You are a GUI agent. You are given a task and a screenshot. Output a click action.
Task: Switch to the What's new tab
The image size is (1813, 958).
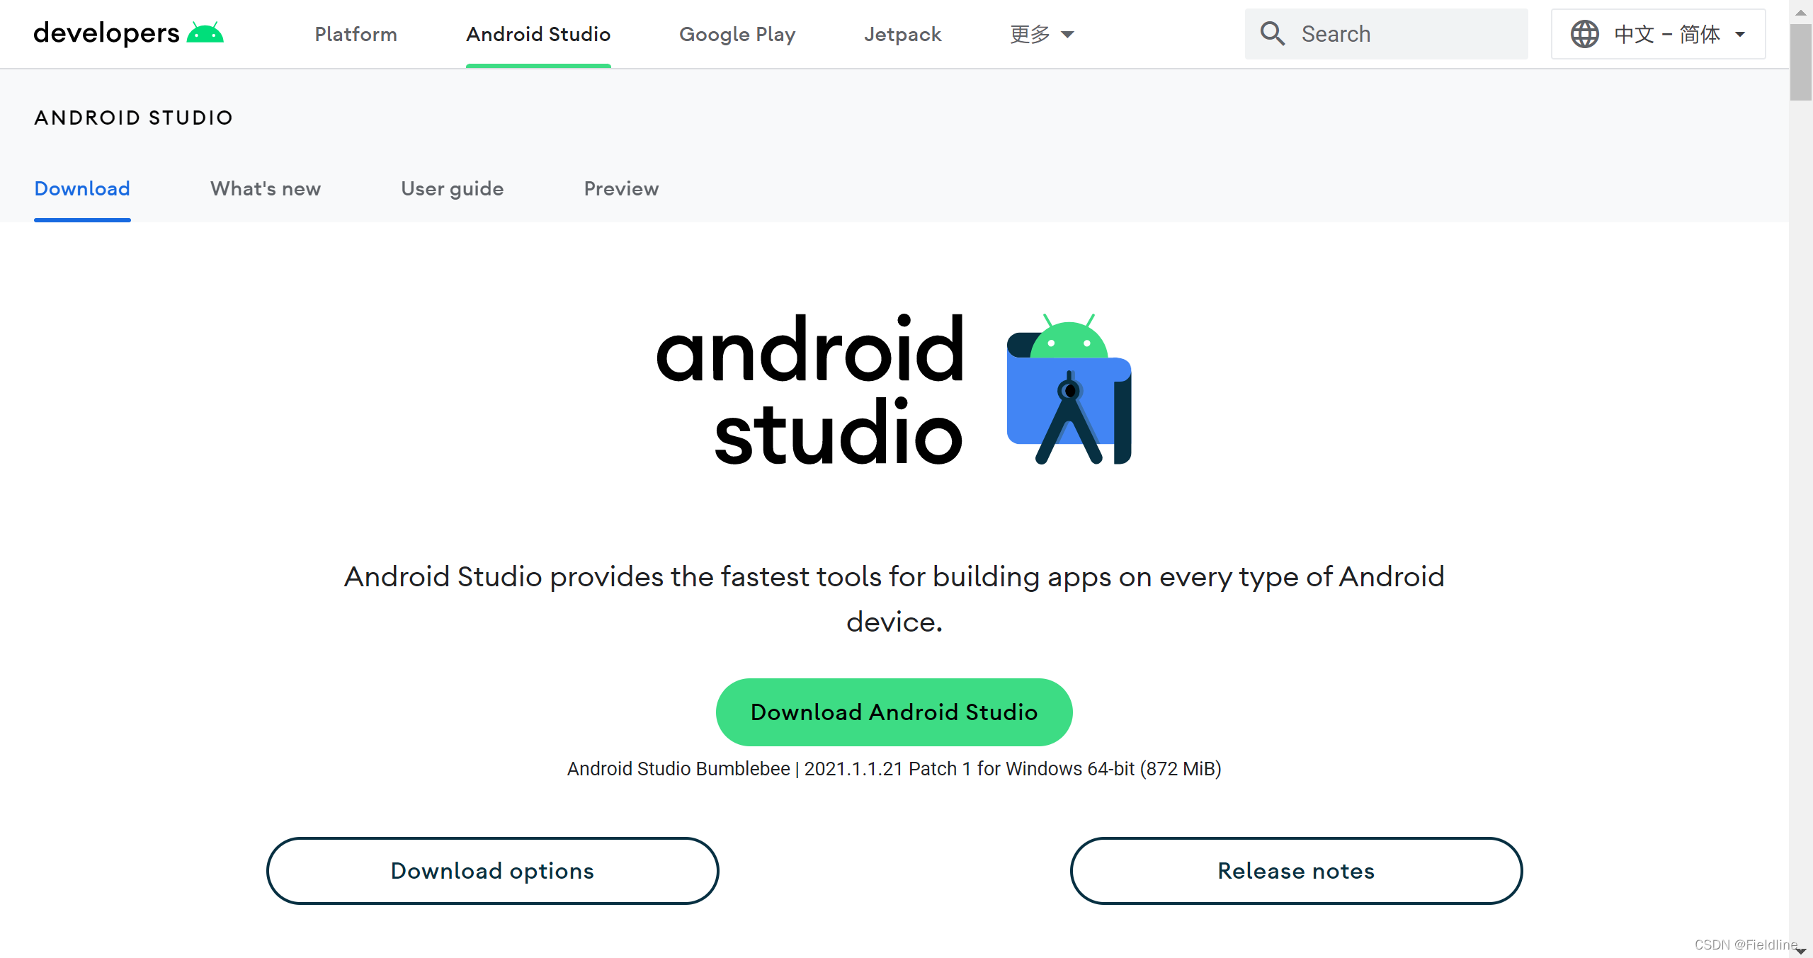(265, 188)
